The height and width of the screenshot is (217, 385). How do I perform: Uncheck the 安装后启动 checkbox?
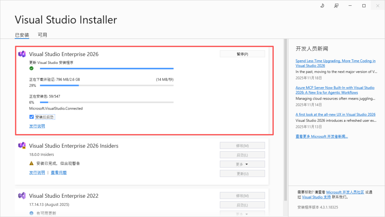[32, 117]
